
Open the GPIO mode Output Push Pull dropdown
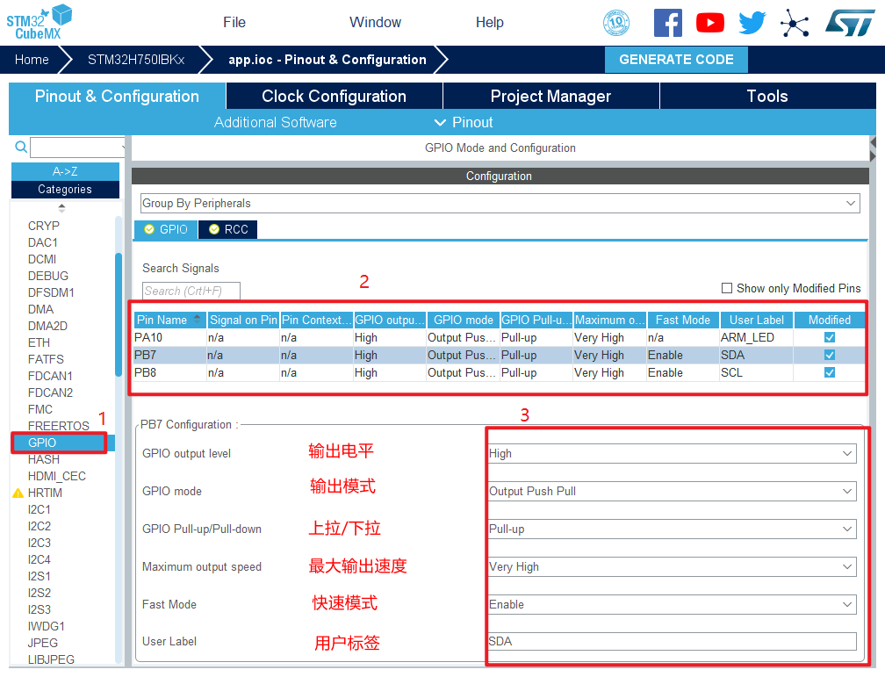[x=672, y=491]
